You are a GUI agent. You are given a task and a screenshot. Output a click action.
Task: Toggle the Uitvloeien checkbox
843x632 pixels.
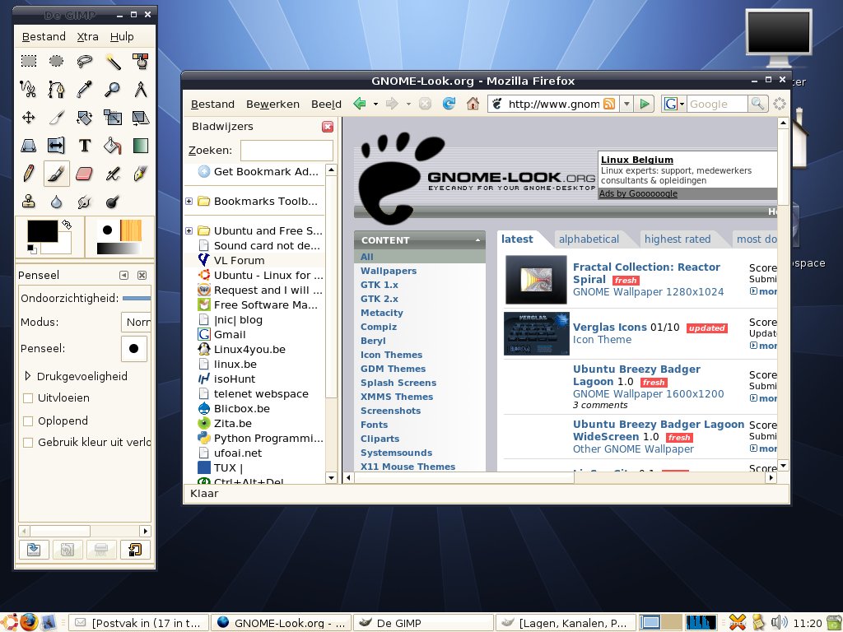(x=28, y=398)
